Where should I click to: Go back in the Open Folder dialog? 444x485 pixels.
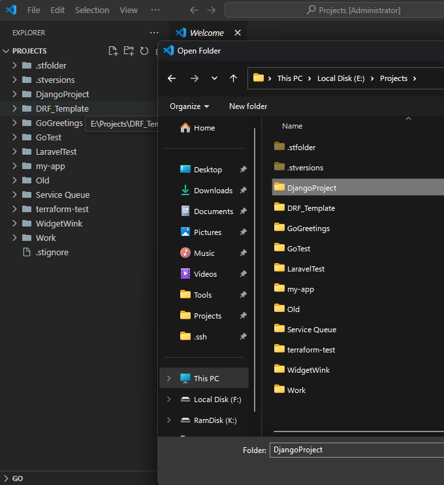point(172,78)
